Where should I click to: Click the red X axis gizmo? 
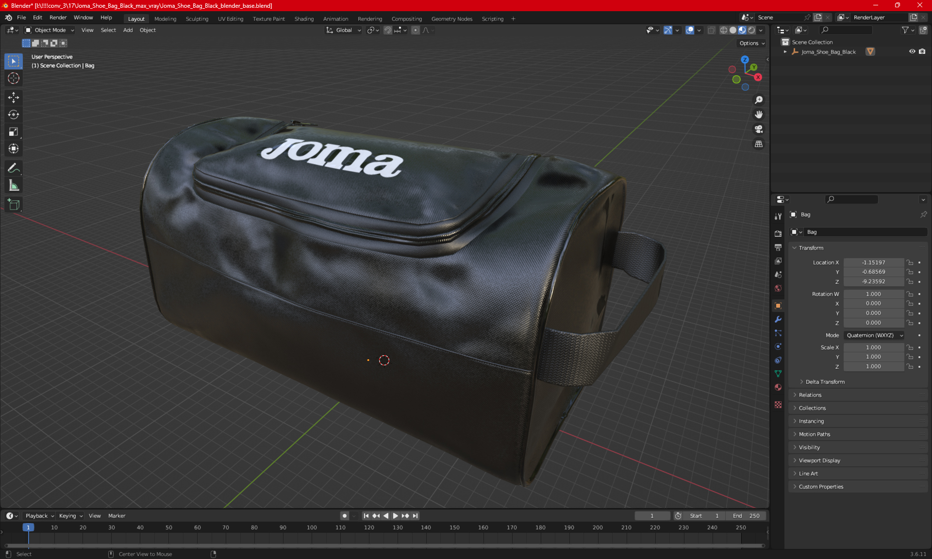(758, 77)
